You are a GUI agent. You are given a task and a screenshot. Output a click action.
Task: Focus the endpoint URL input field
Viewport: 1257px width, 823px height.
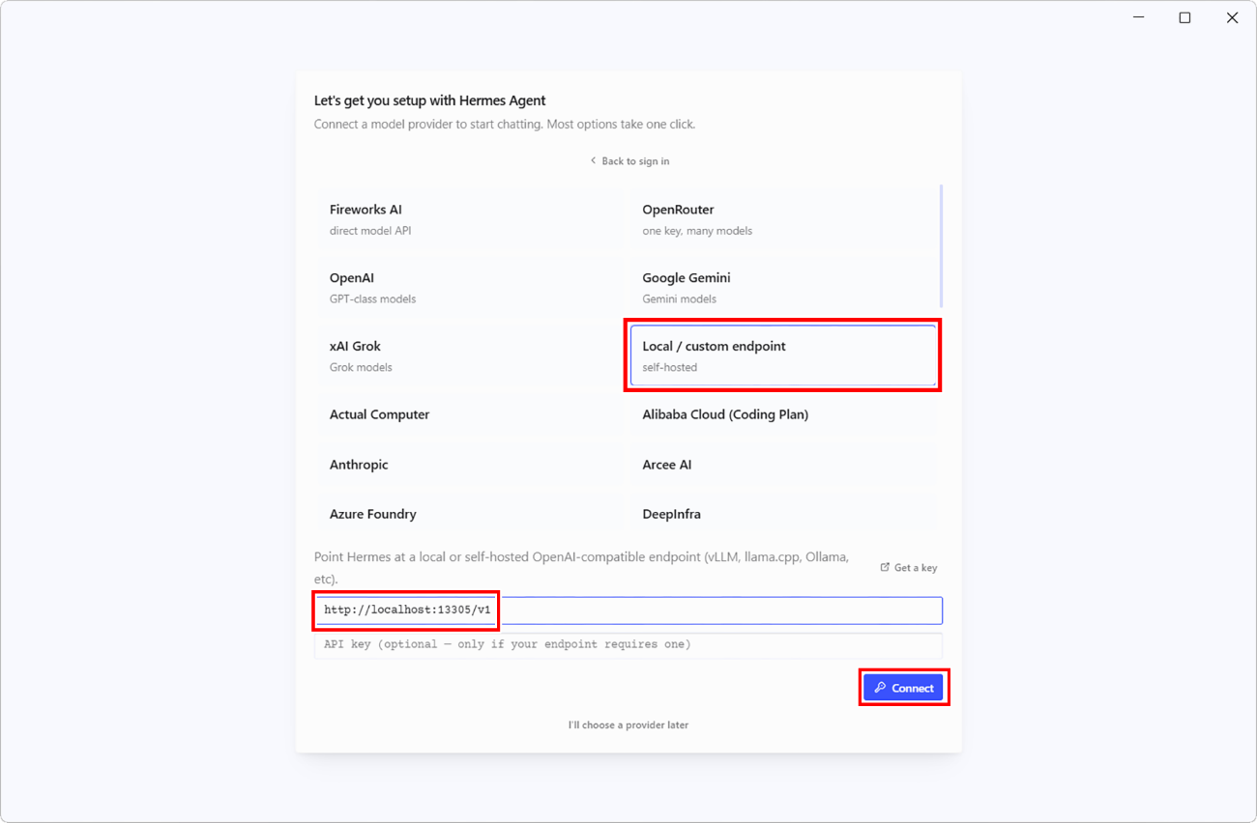point(628,610)
